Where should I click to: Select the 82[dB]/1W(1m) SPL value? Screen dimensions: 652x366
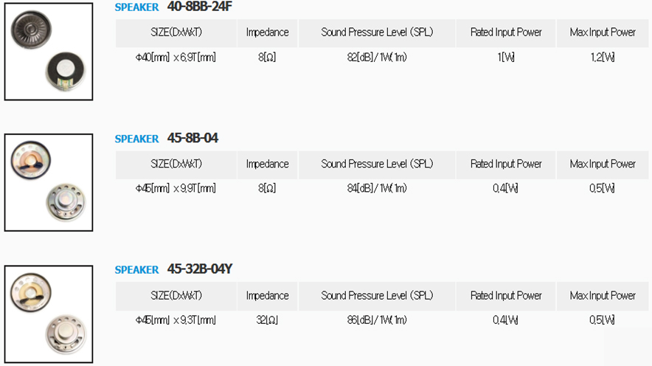[x=377, y=57]
